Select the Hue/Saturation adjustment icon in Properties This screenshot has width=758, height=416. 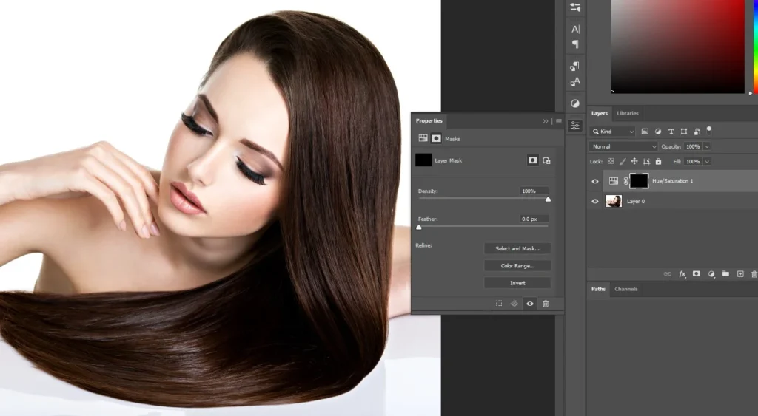tap(423, 138)
